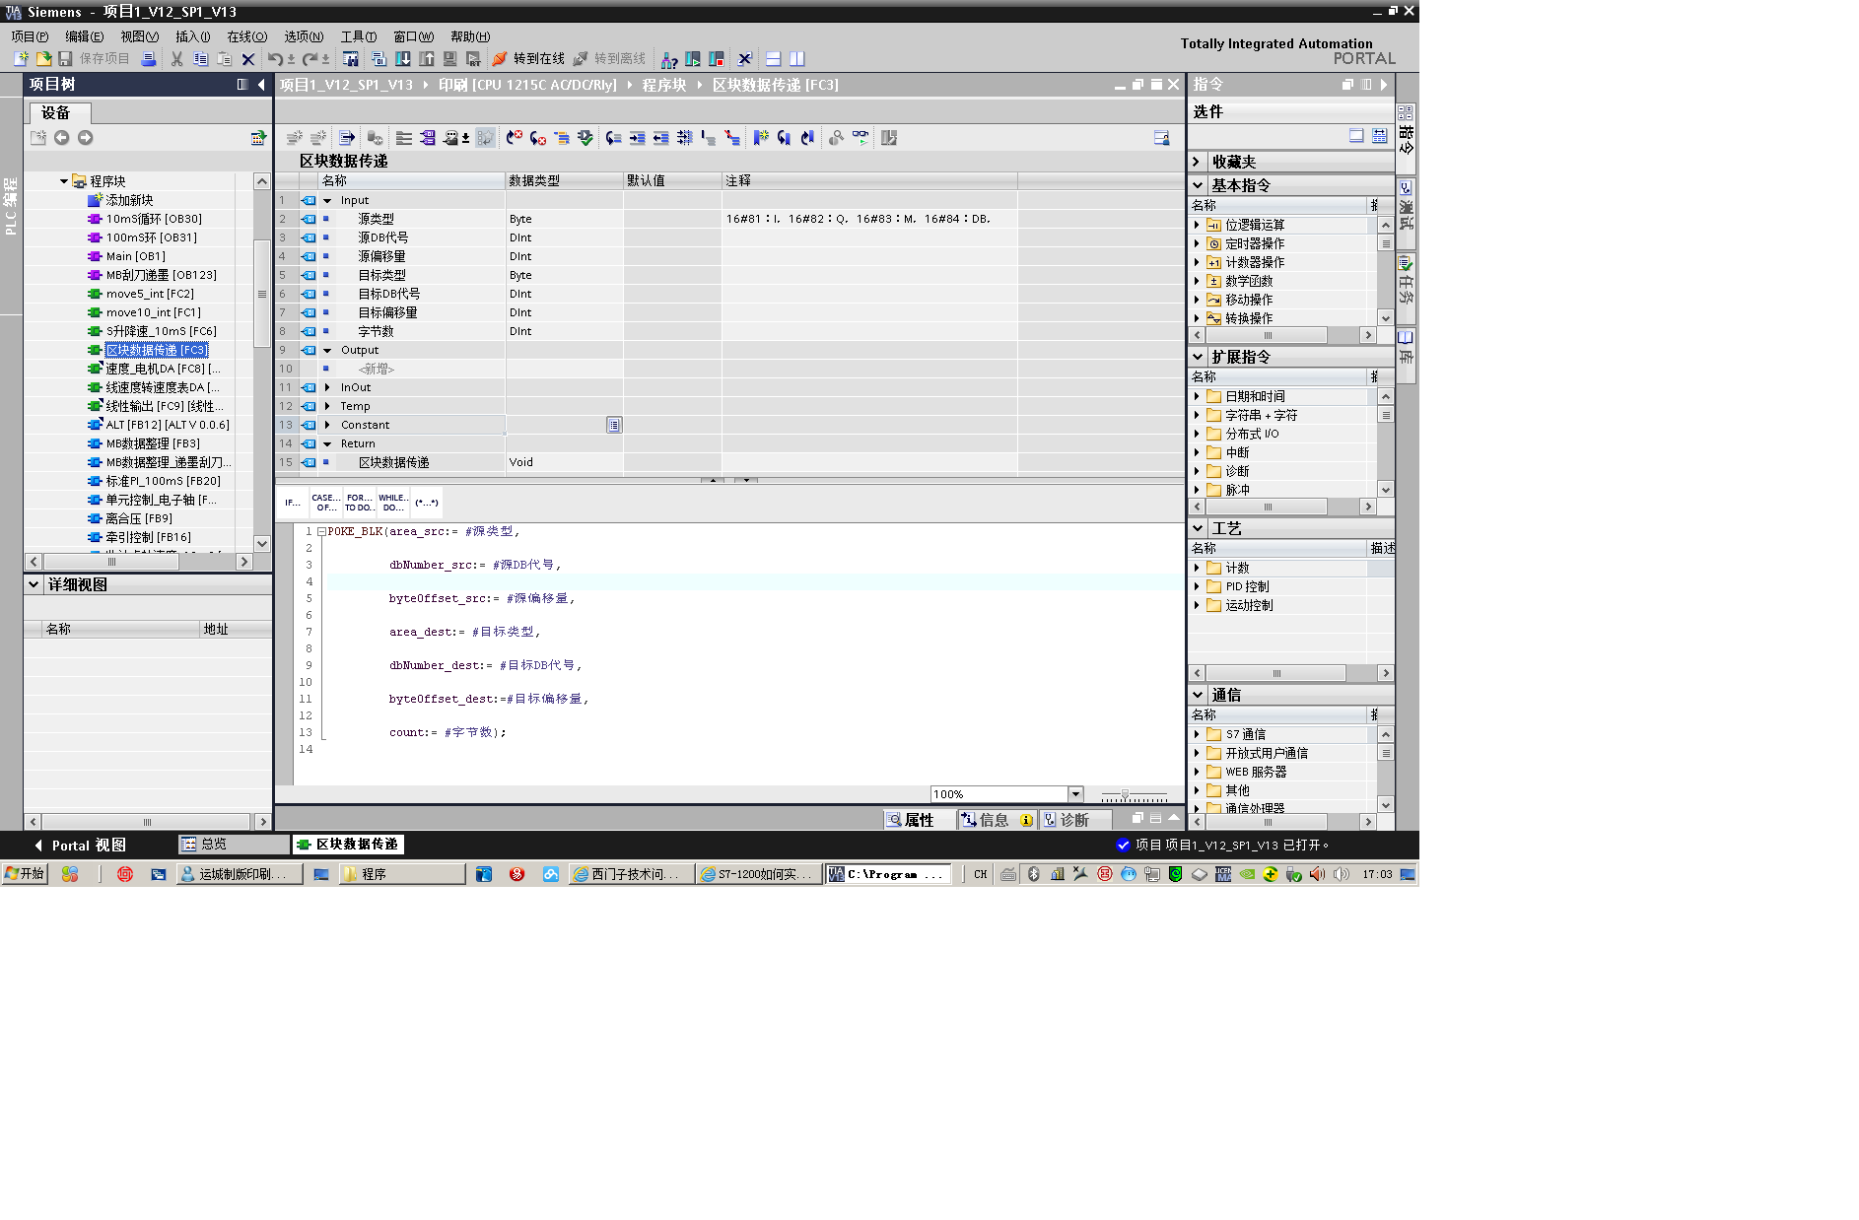Undo the last action

pyautogui.click(x=275, y=59)
